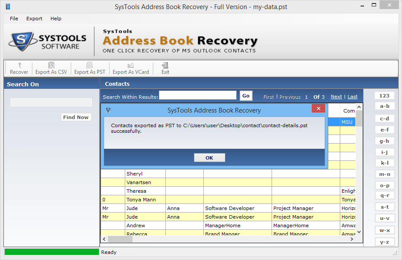Go to the Next results page
Image resolution: width=402 pixels, height=260 pixels.
(x=336, y=97)
